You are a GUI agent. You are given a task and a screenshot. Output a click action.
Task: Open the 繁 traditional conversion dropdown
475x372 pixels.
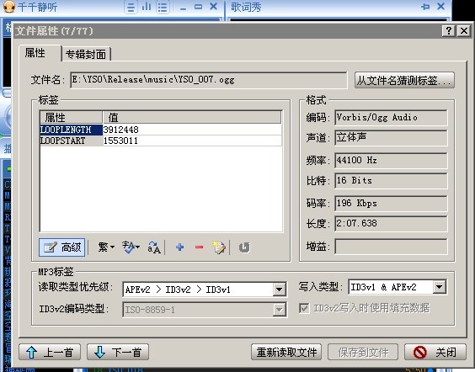coord(106,247)
